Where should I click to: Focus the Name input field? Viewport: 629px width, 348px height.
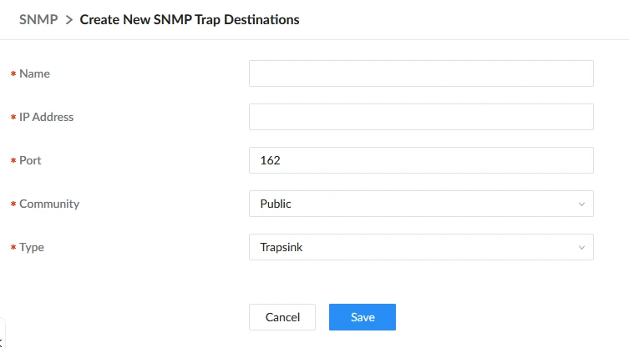(421, 73)
